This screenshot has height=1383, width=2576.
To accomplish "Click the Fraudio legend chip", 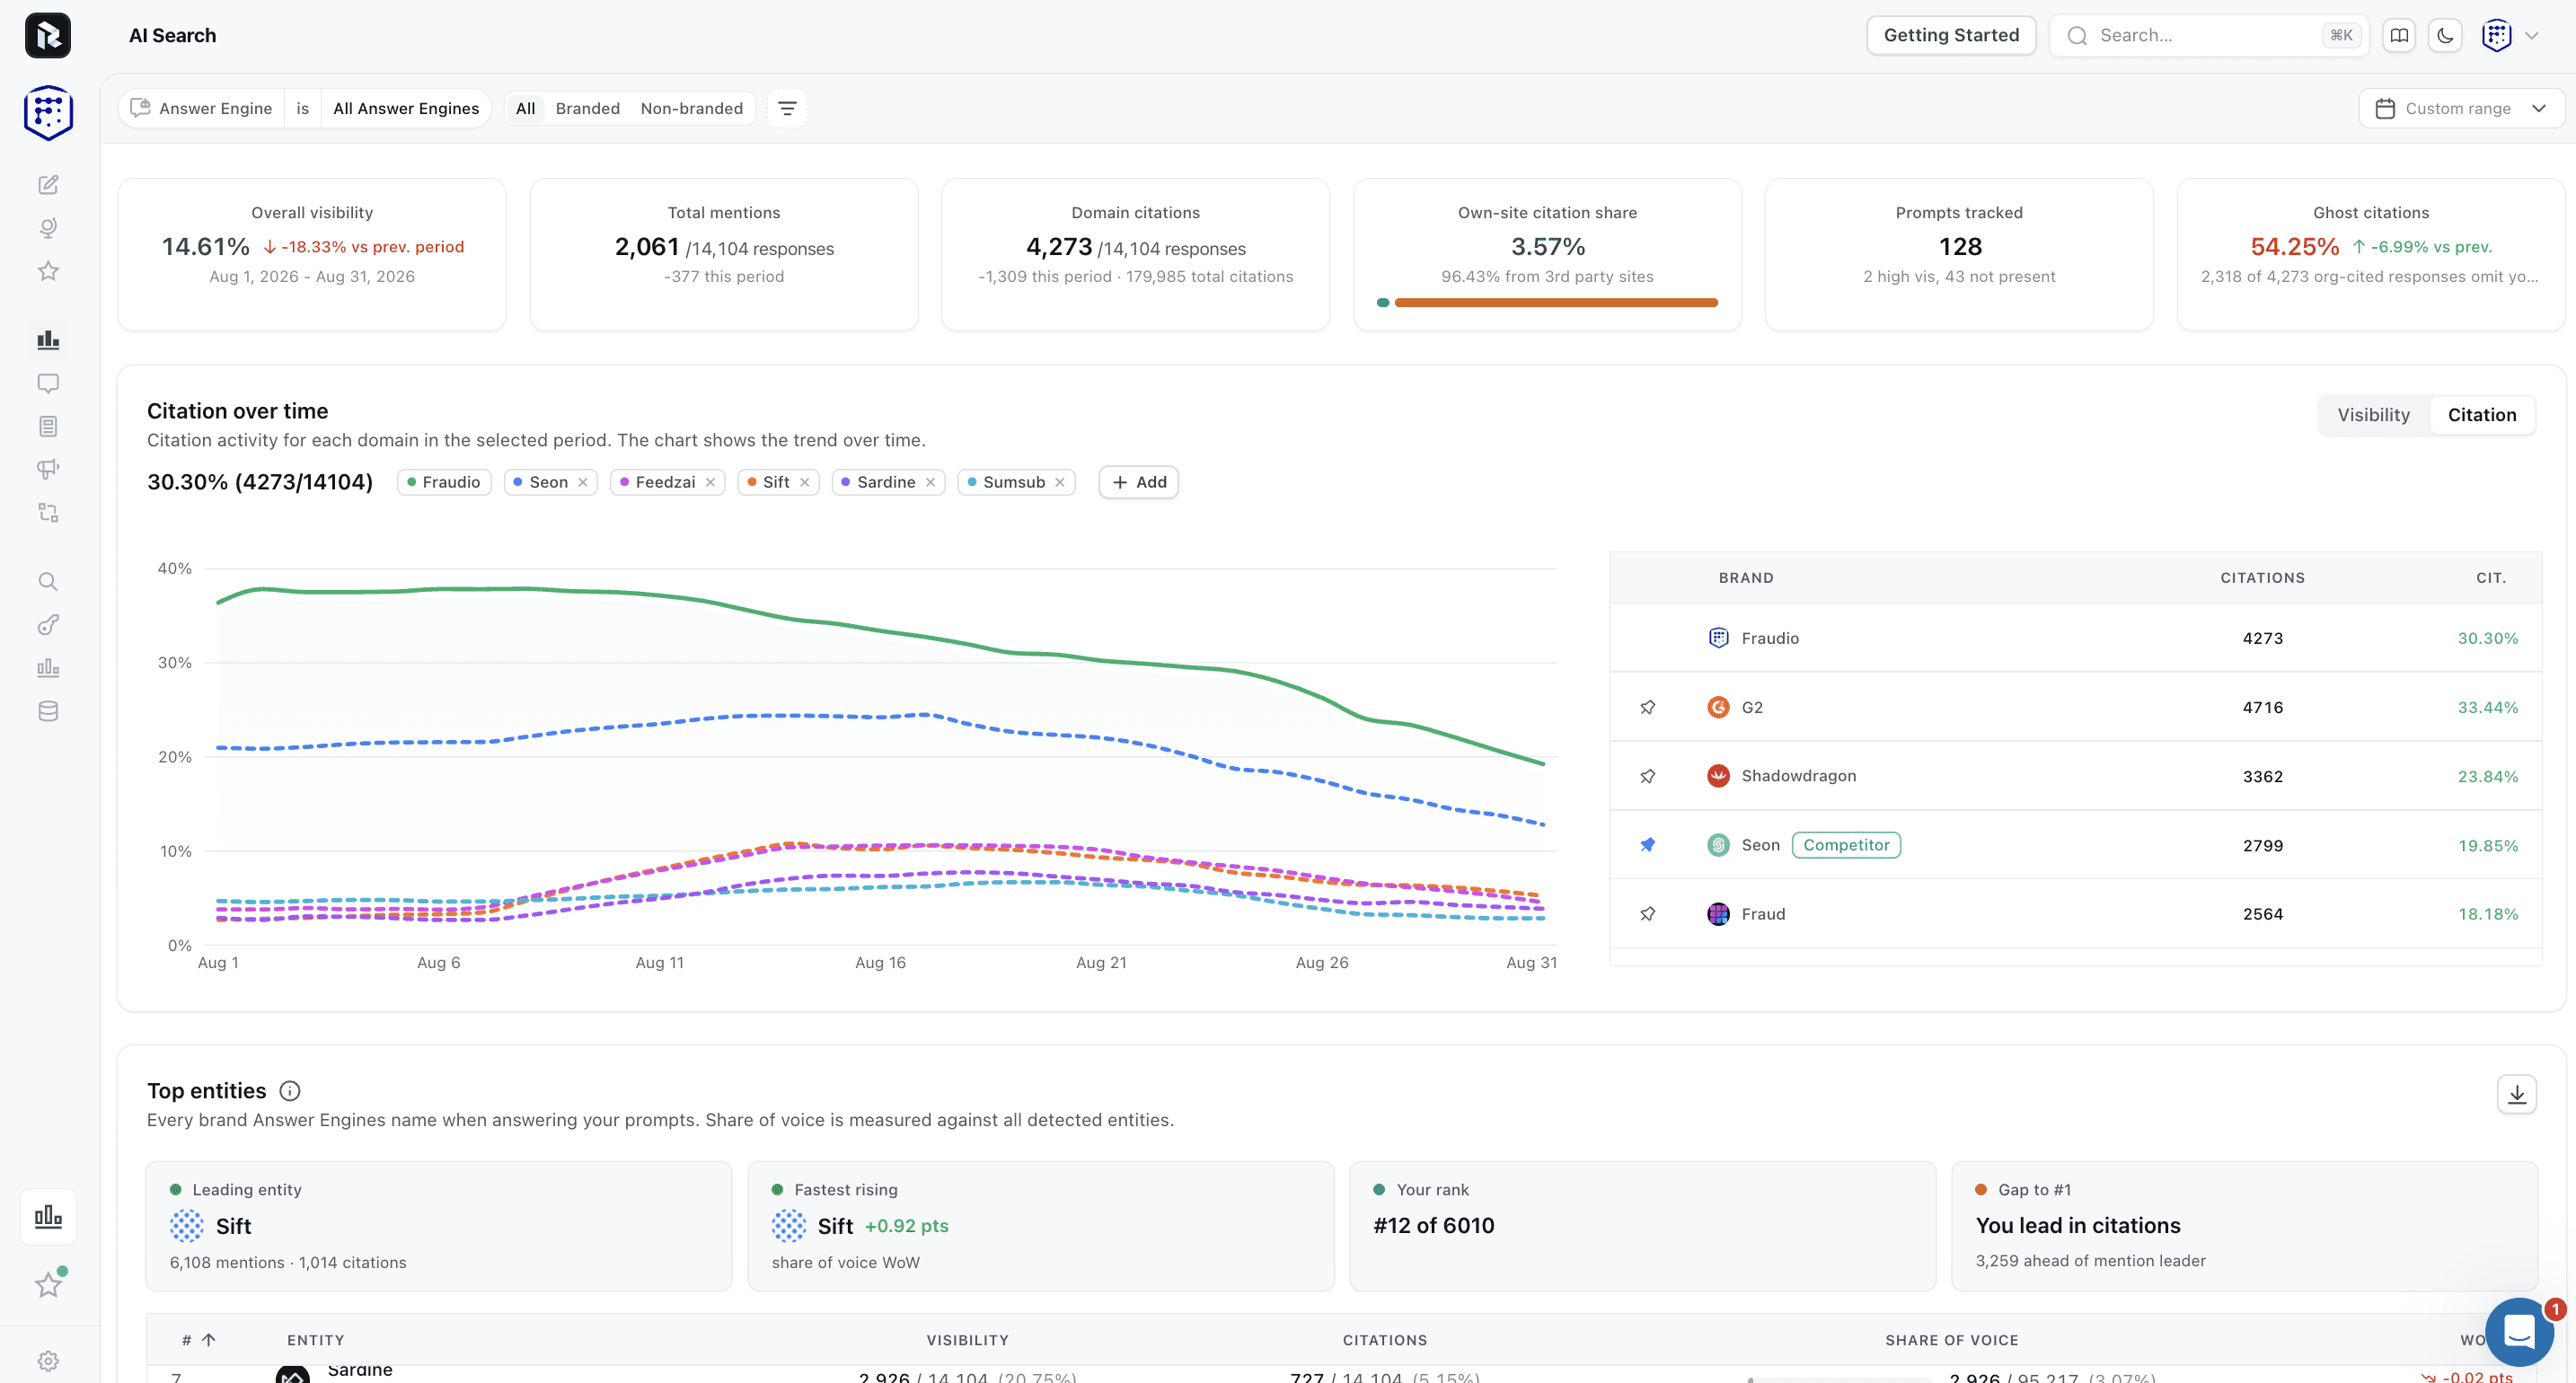I will tap(445, 483).
